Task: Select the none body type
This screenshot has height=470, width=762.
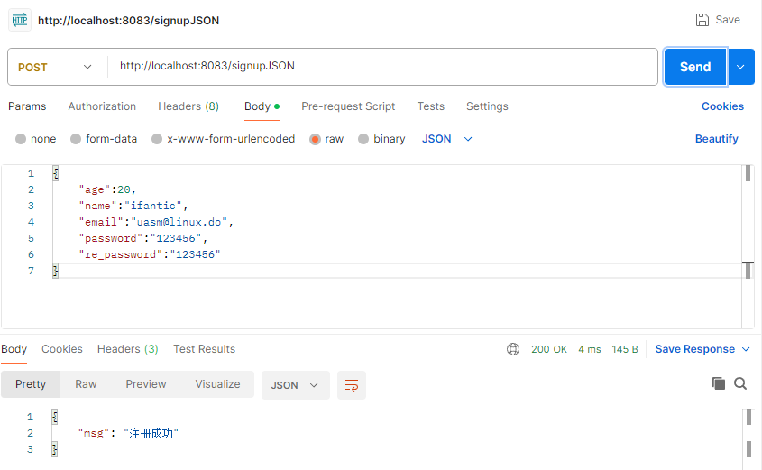Action: click(21, 139)
